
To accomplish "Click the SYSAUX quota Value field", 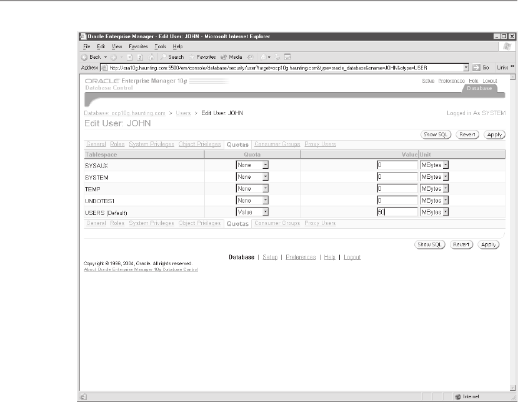I will pos(397,165).
